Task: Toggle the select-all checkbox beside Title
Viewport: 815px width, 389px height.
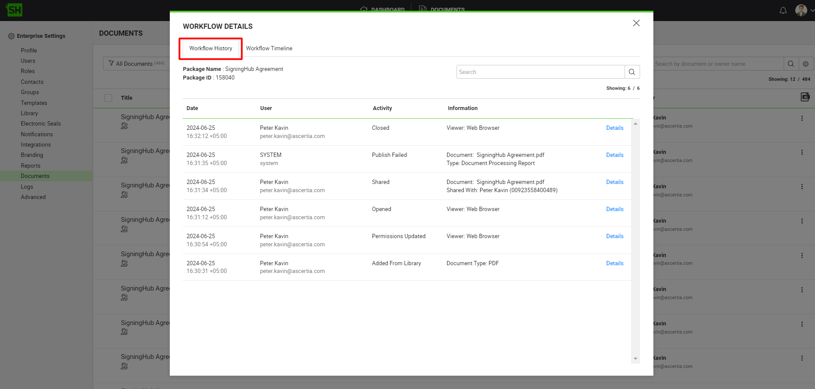Action: click(x=108, y=98)
